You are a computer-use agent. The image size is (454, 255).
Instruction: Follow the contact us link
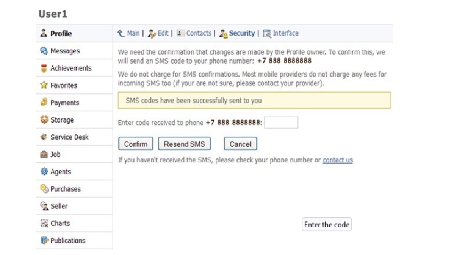(338, 160)
